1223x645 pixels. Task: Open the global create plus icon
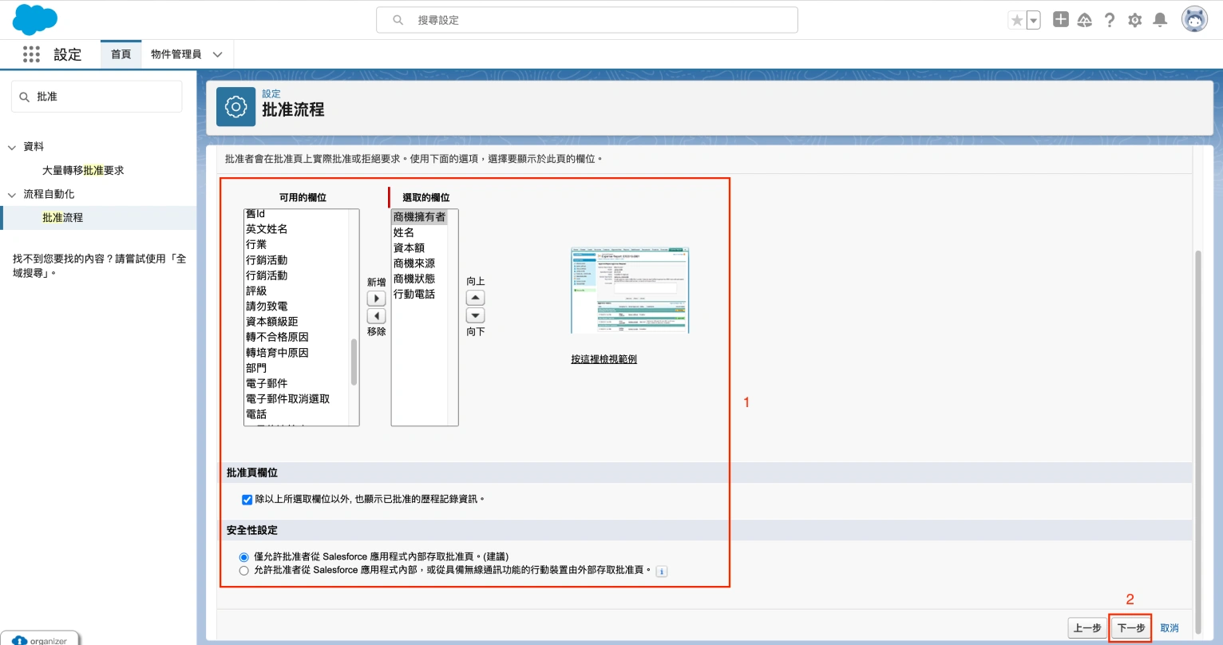click(x=1060, y=20)
